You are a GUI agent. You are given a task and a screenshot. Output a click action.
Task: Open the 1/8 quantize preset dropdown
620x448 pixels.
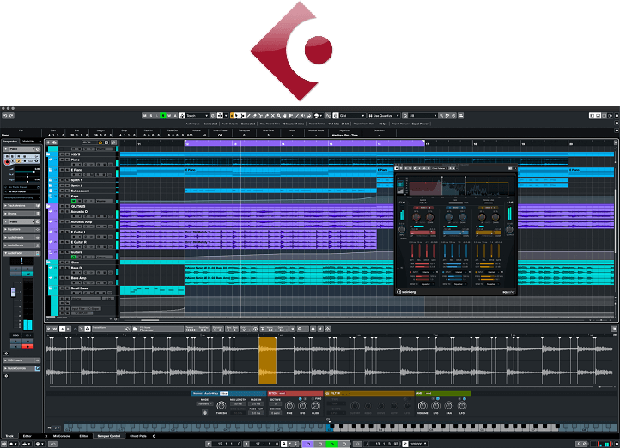click(x=422, y=116)
